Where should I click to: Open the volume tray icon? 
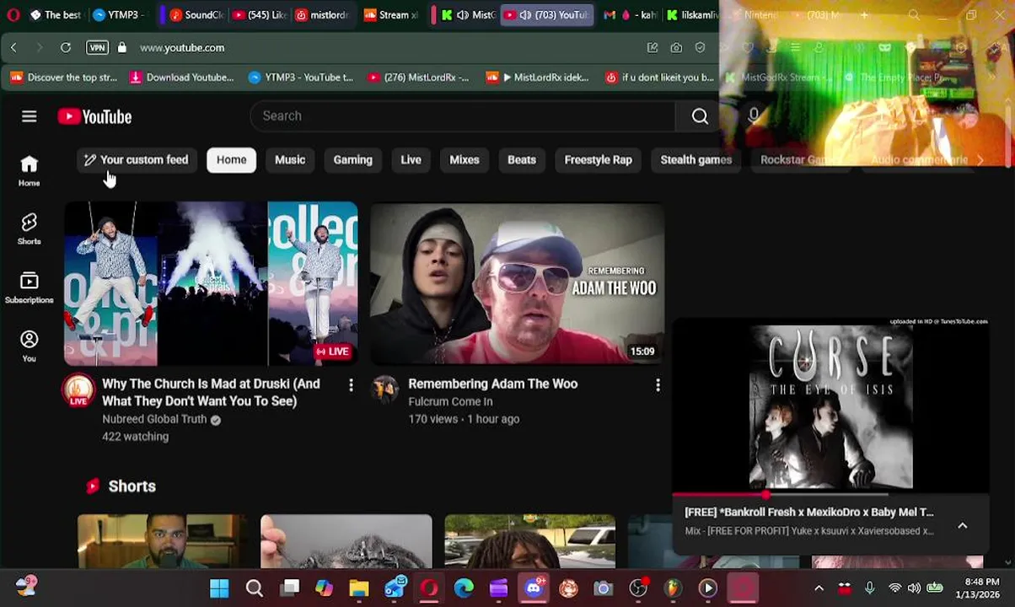[x=914, y=588]
